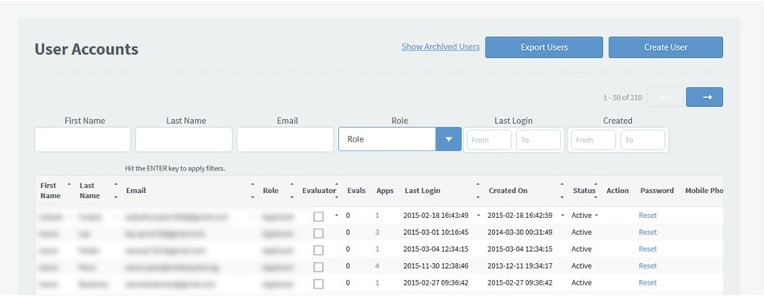Reset password for 2015-11-30 12:38:46 login row

point(647,265)
